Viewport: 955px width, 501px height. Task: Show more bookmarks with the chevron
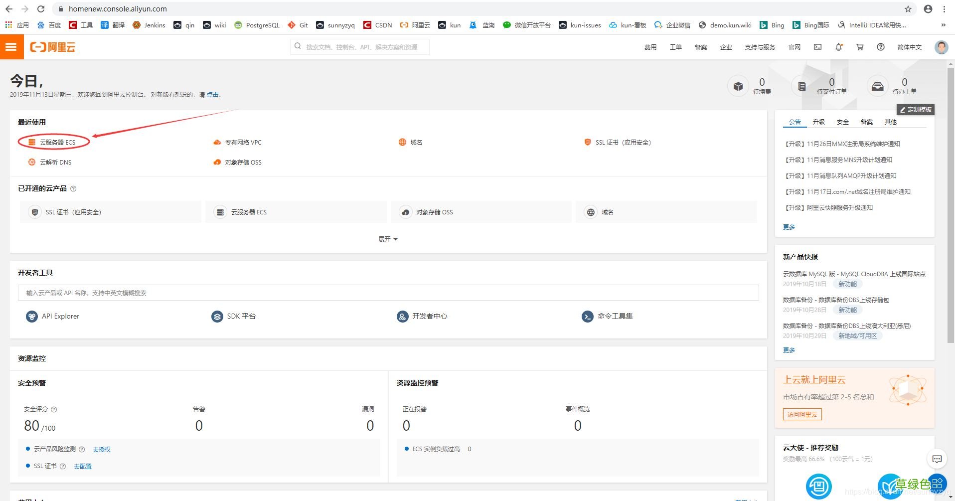click(x=943, y=25)
